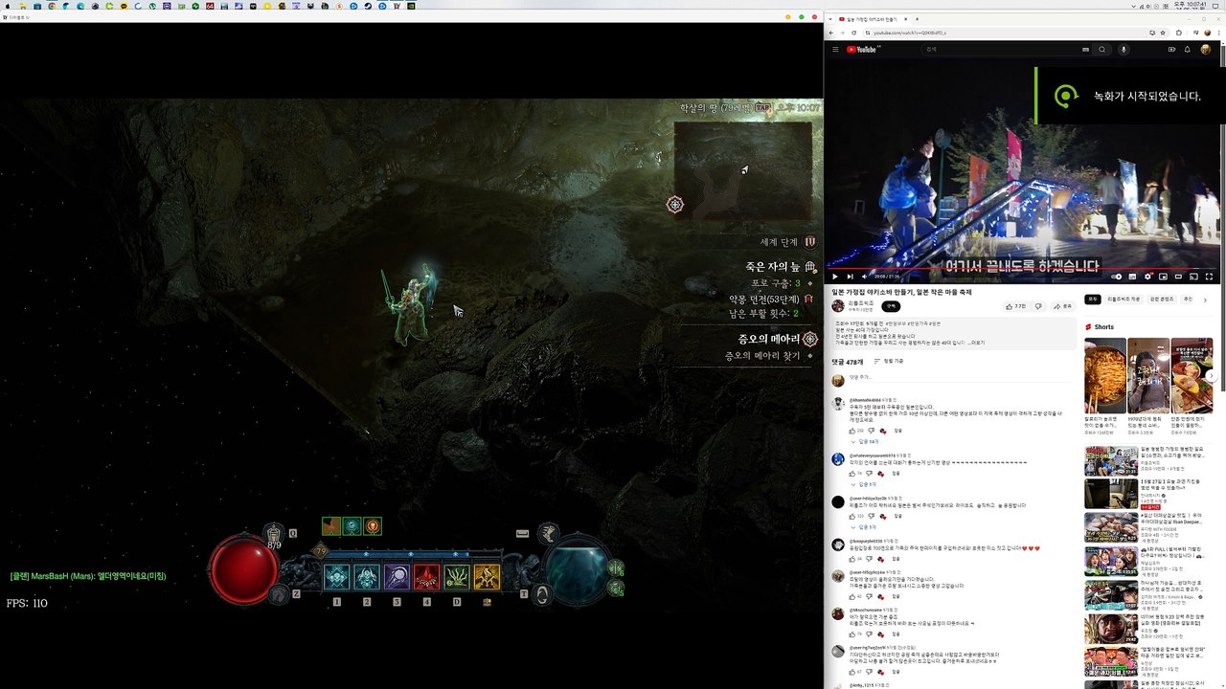
Task: Share the video with 공유 button
Action: coord(1062,306)
